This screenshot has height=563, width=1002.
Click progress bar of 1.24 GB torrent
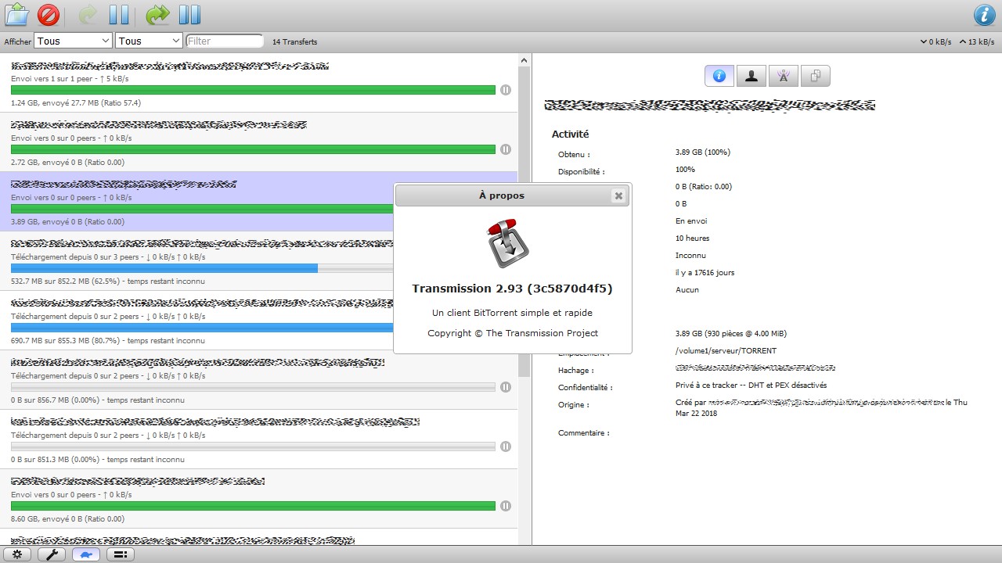(x=253, y=90)
